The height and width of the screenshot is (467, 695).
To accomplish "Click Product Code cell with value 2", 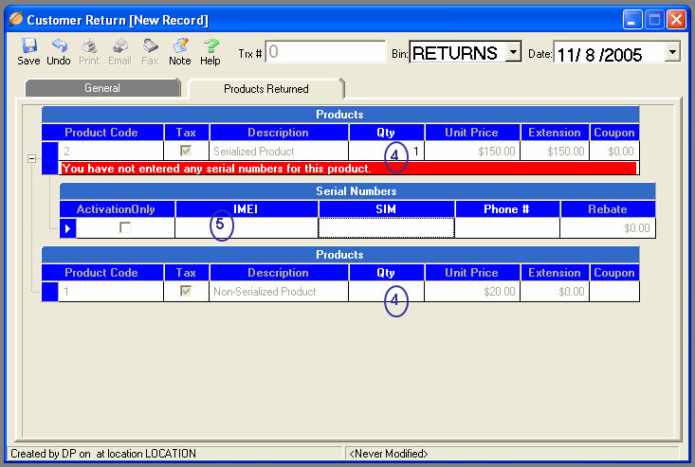I will pos(111,151).
